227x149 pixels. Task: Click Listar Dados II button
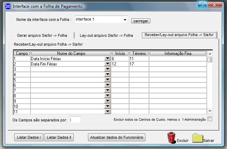(59, 137)
